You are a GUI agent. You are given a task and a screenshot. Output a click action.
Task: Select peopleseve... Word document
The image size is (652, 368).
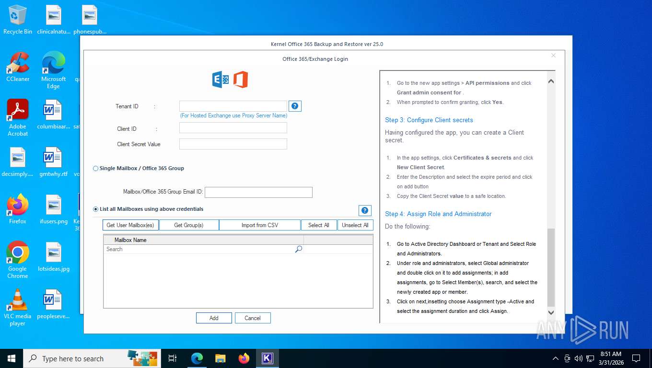[53, 304]
